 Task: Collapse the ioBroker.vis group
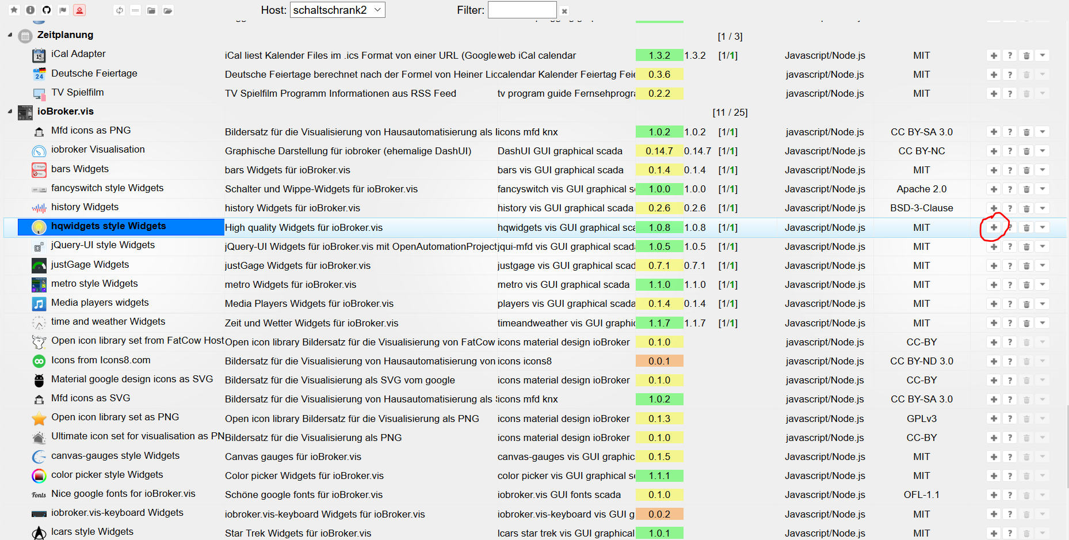tap(10, 112)
